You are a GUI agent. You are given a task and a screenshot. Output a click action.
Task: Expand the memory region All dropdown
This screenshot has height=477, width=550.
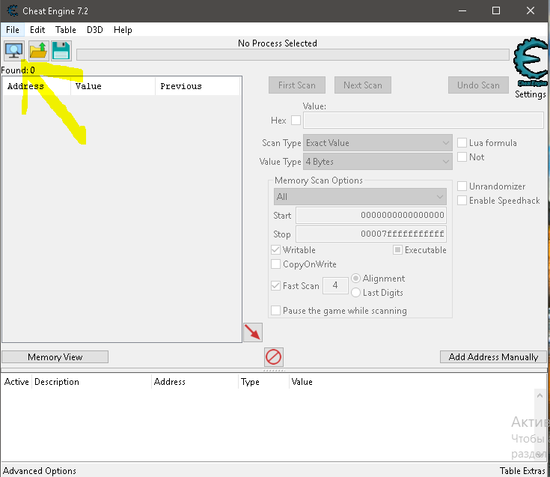[x=360, y=196]
